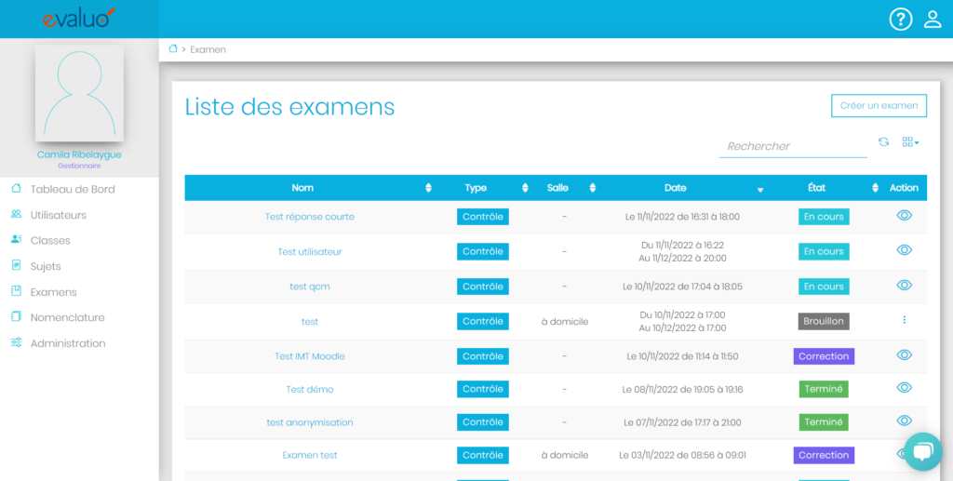Open the user account profile icon
Viewport: 953px width, 481px height.
(933, 20)
